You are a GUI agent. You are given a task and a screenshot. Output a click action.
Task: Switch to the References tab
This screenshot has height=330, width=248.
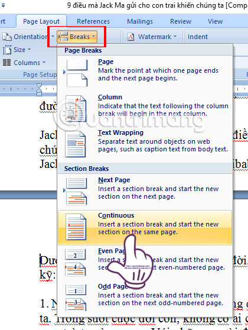tap(93, 21)
